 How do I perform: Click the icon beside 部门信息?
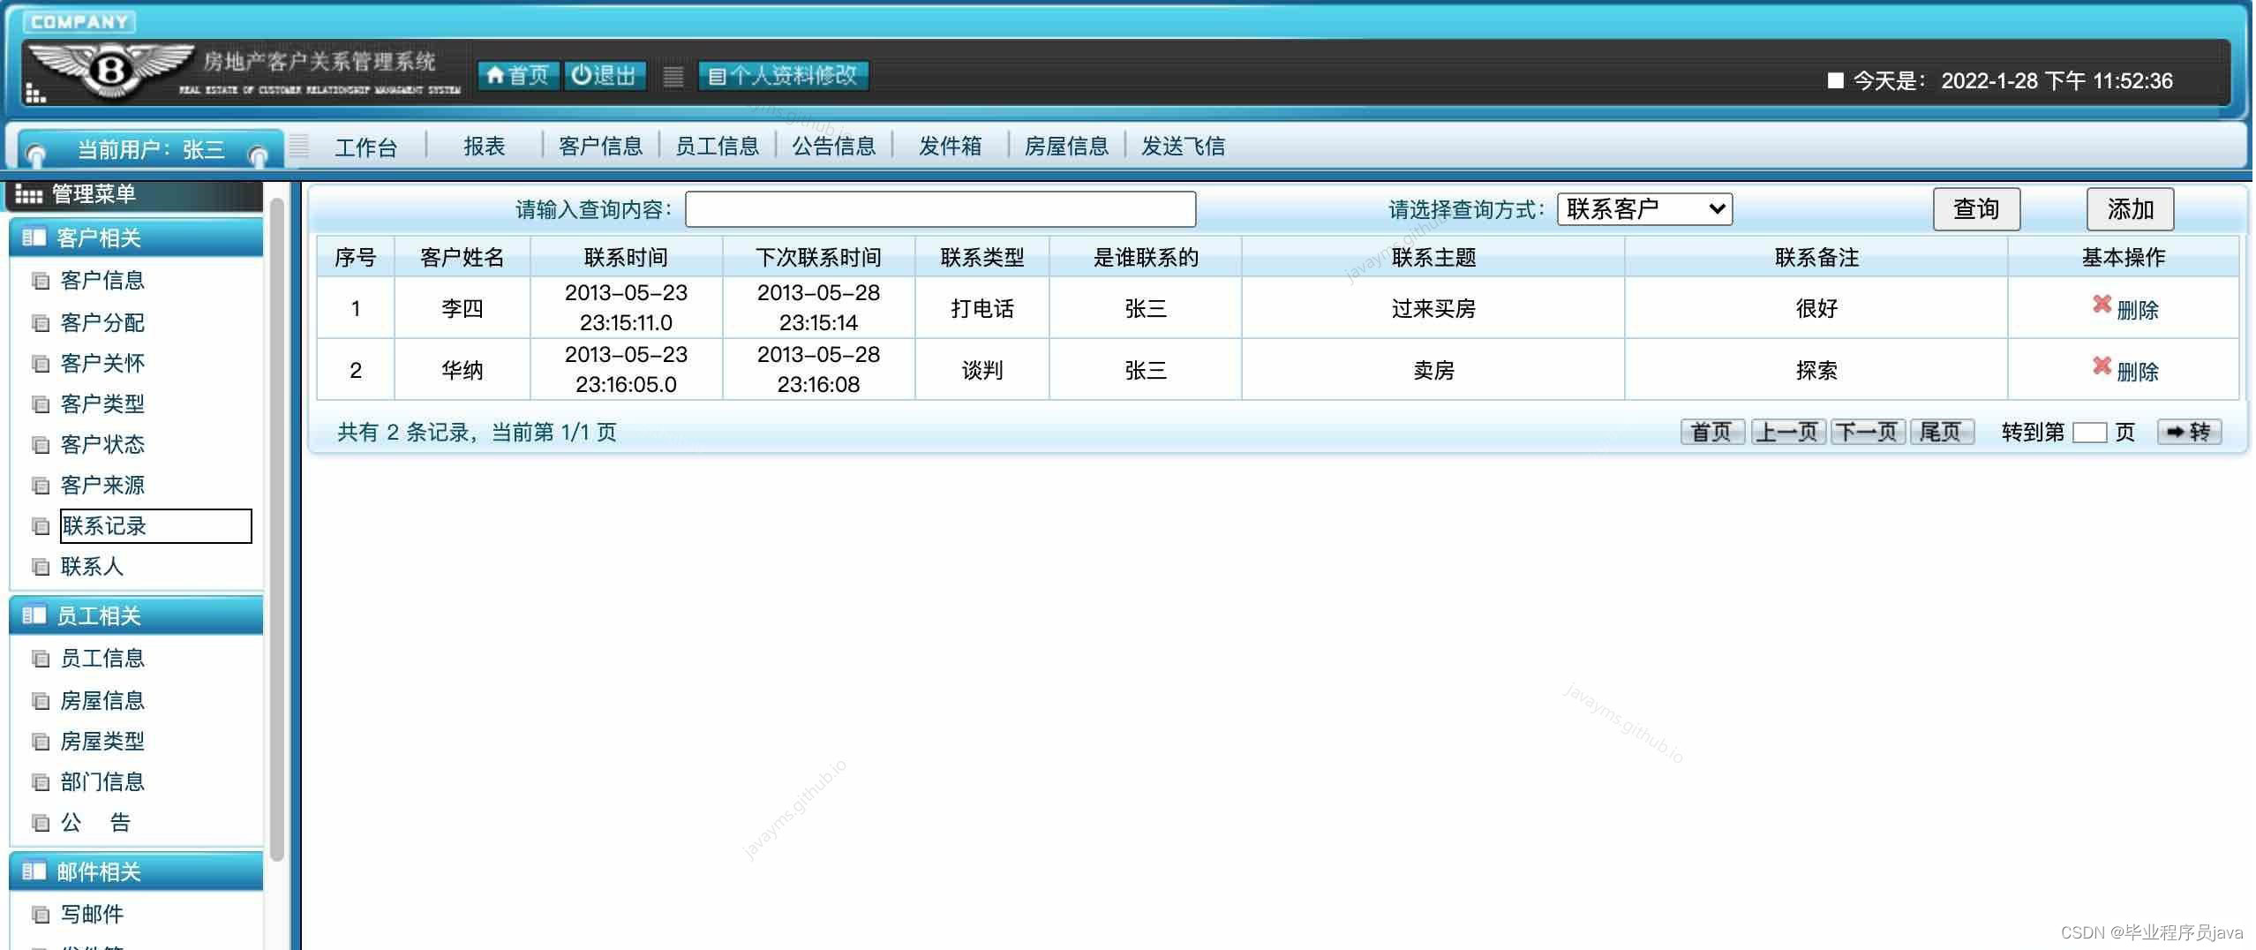point(41,782)
